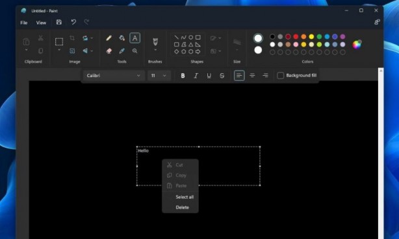Select the Line shape
Screen dimensions: 399x239
[x=176, y=38]
